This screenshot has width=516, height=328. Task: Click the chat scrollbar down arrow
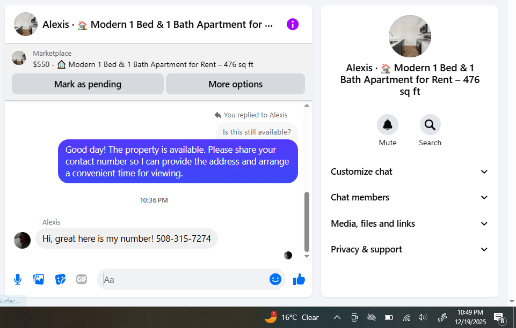pos(307,256)
